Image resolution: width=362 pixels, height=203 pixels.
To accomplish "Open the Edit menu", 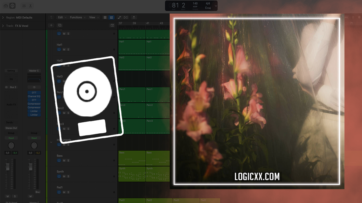I will [x=62, y=17].
